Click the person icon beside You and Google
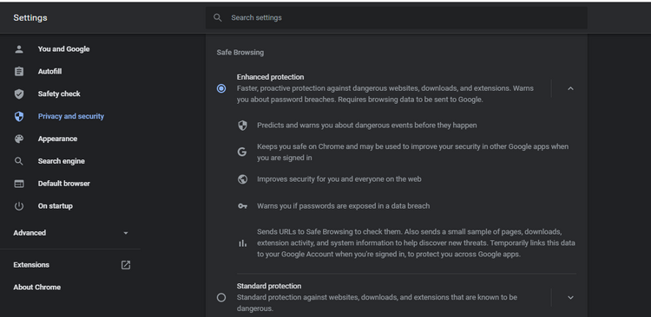Image resolution: width=651 pixels, height=317 pixels. (x=19, y=49)
